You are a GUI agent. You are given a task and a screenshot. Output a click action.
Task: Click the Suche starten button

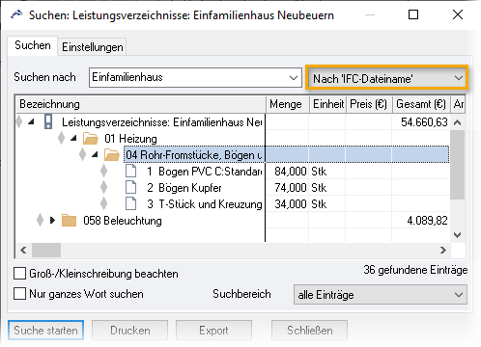pyautogui.click(x=45, y=330)
